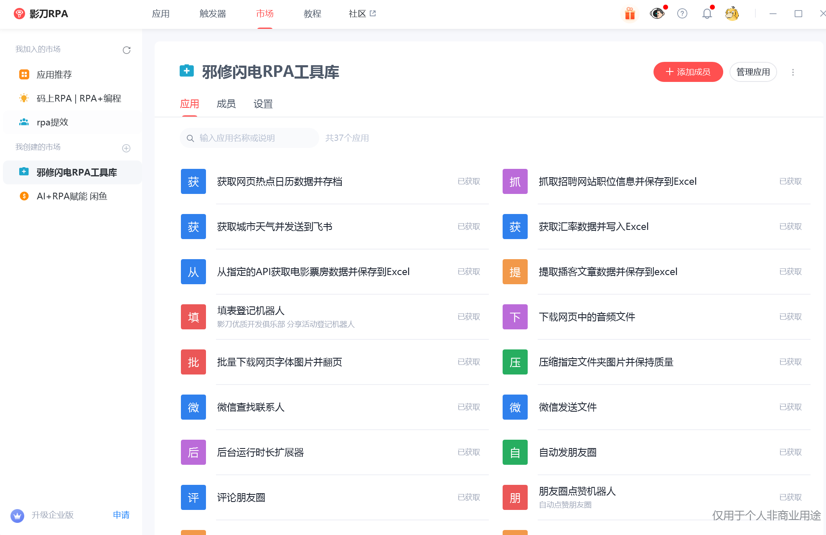This screenshot has height=535, width=826.
Task: Click the help question mark icon
Action: click(x=682, y=14)
